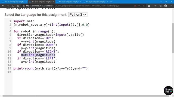Click the highlighted x=x+int(magnitude) line
This screenshot has width=174, height=97.
[x=38, y=55]
